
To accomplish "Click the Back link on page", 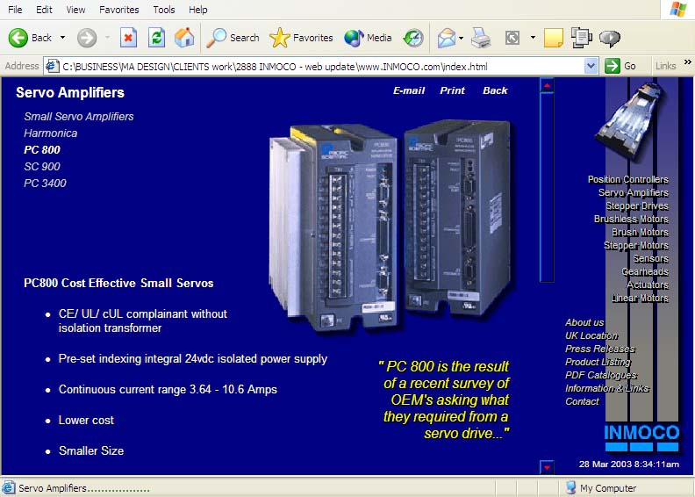I will [x=495, y=90].
